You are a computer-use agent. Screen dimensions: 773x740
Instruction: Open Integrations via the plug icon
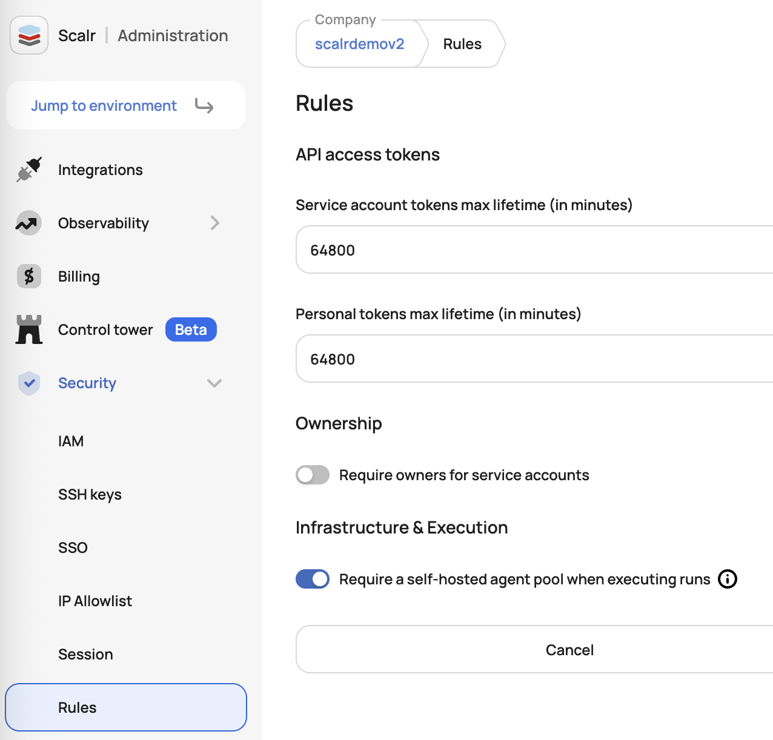pos(28,170)
